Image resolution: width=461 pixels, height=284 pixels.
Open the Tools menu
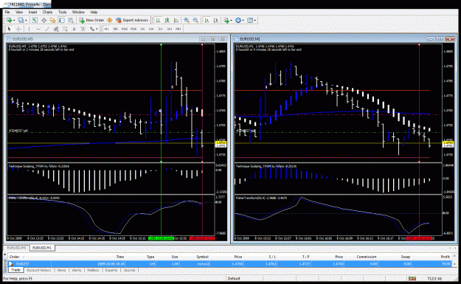[63, 12]
